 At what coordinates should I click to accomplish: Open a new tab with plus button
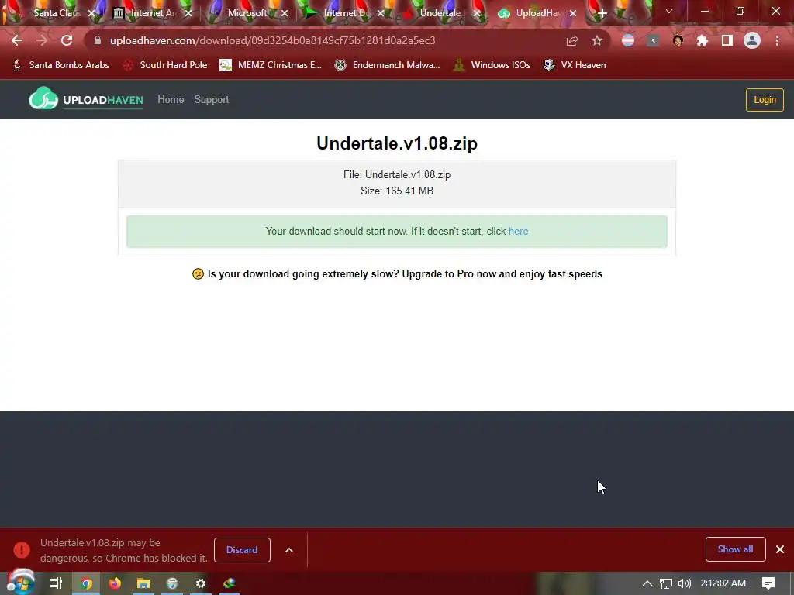pyautogui.click(x=602, y=13)
